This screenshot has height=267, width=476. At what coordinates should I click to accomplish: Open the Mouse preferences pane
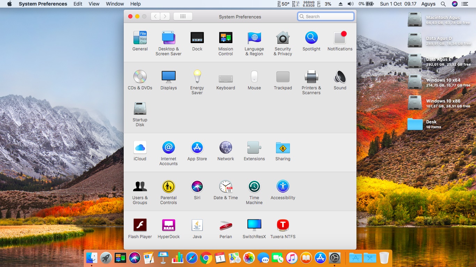point(254,80)
